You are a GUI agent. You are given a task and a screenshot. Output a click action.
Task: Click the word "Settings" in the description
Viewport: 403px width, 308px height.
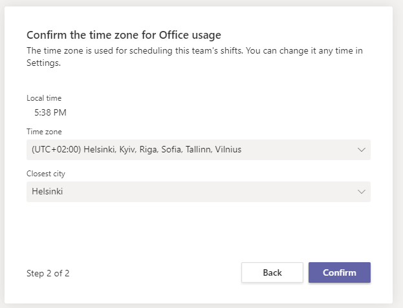click(43, 64)
